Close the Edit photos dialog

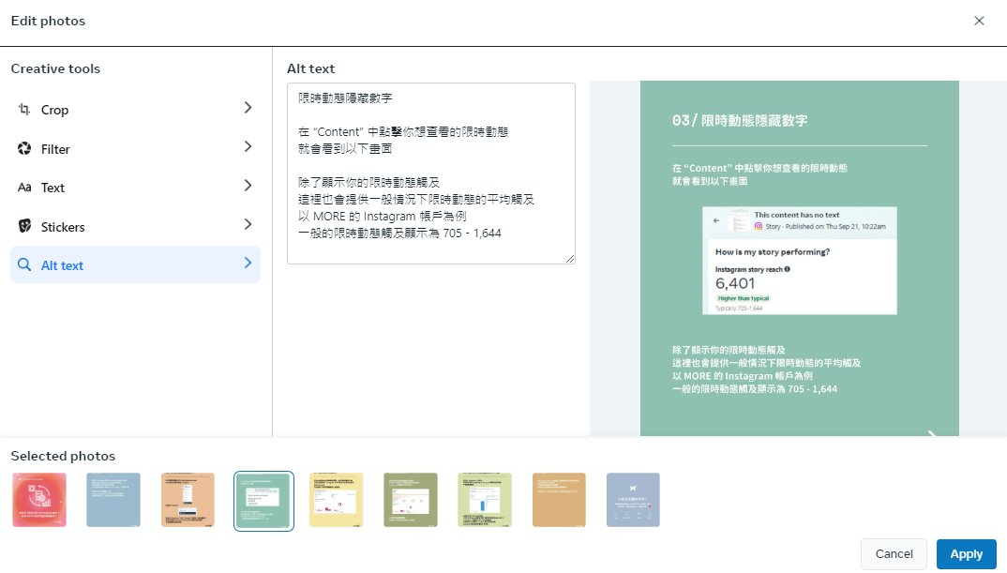pyautogui.click(x=979, y=21)
